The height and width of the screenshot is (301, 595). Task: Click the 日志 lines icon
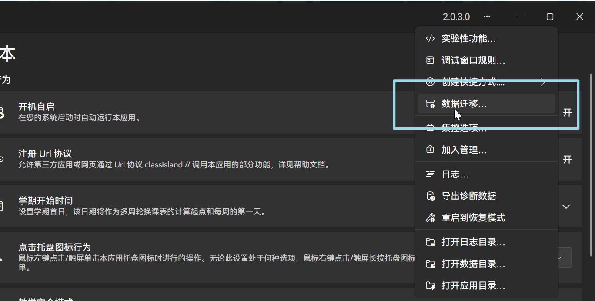click(x=430, y=174)
